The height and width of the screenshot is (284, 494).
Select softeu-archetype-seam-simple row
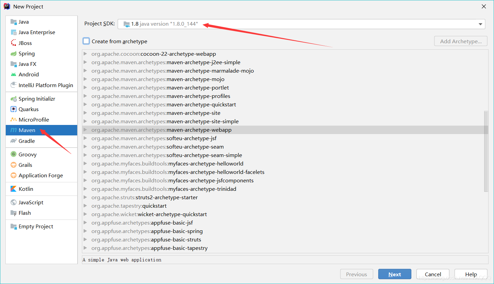coord(285,155)
